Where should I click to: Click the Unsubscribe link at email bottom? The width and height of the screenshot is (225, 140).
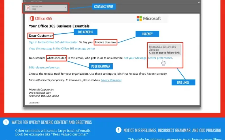click(x=34, y=103)
